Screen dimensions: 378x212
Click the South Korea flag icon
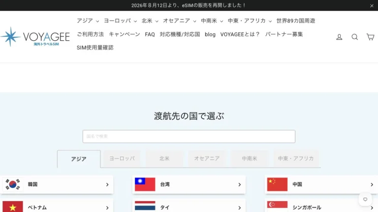[13, 185]
